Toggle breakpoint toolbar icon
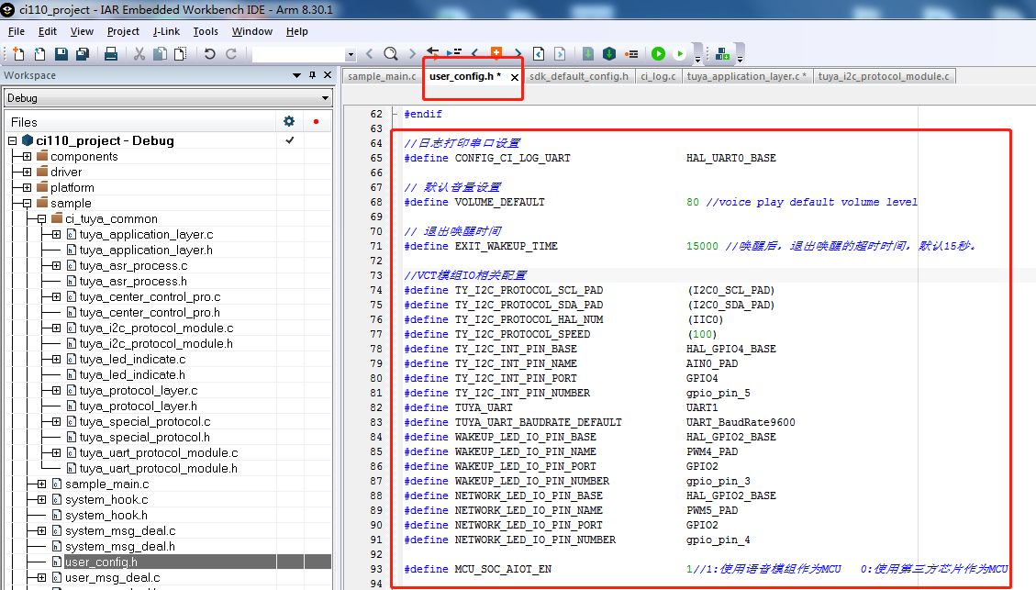1036x590 pixels. pyautogui.click(x=631, y=54)
